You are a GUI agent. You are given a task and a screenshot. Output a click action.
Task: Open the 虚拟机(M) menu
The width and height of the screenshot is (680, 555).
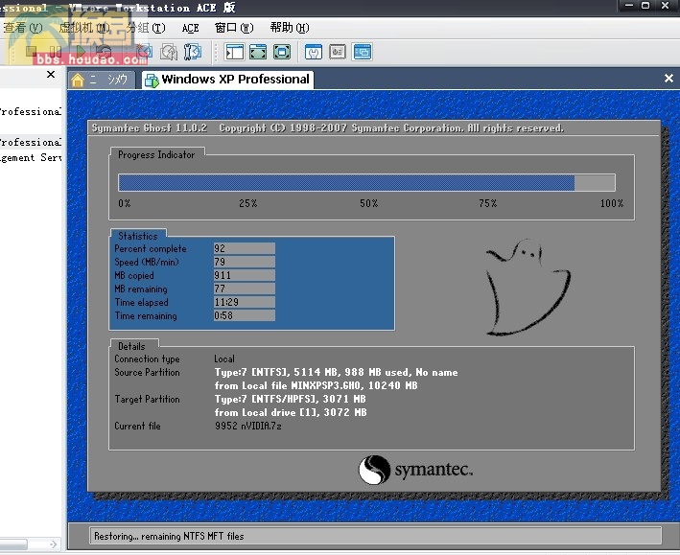[85, 28]
